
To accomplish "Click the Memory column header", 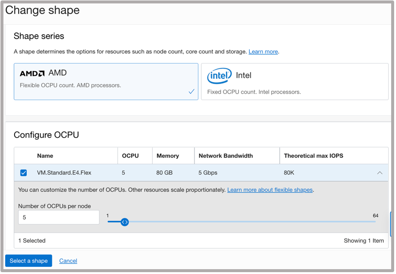I will tap(168, 156).
